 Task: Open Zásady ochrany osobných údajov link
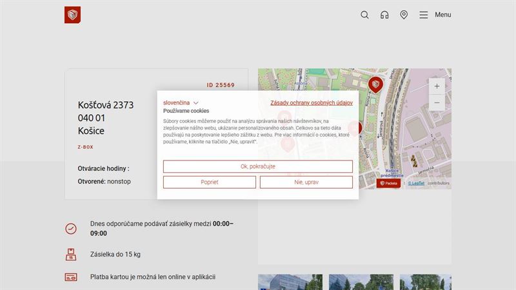312,102
